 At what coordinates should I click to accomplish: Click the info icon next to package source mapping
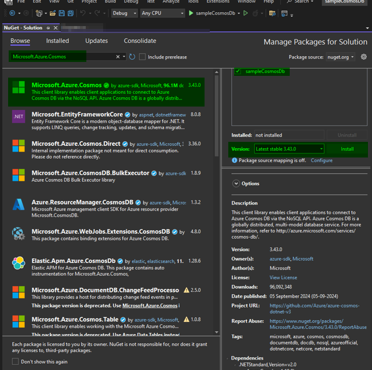(235, 160)
